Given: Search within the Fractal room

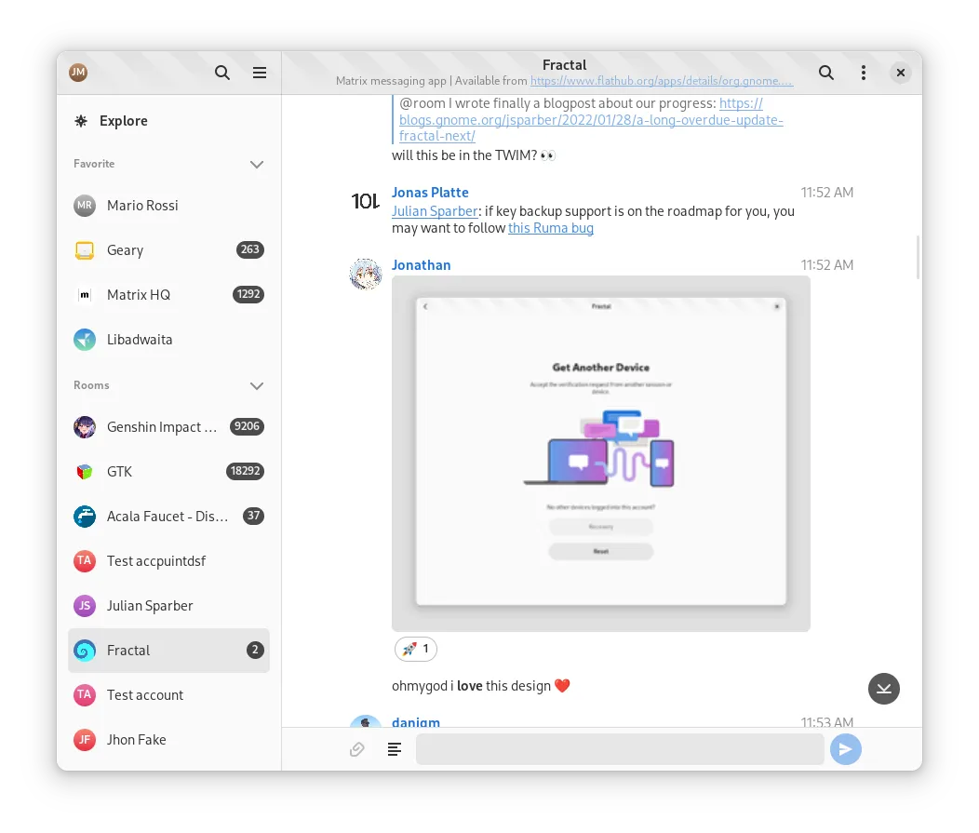Looking at the screenshot, I should (825, 73).
